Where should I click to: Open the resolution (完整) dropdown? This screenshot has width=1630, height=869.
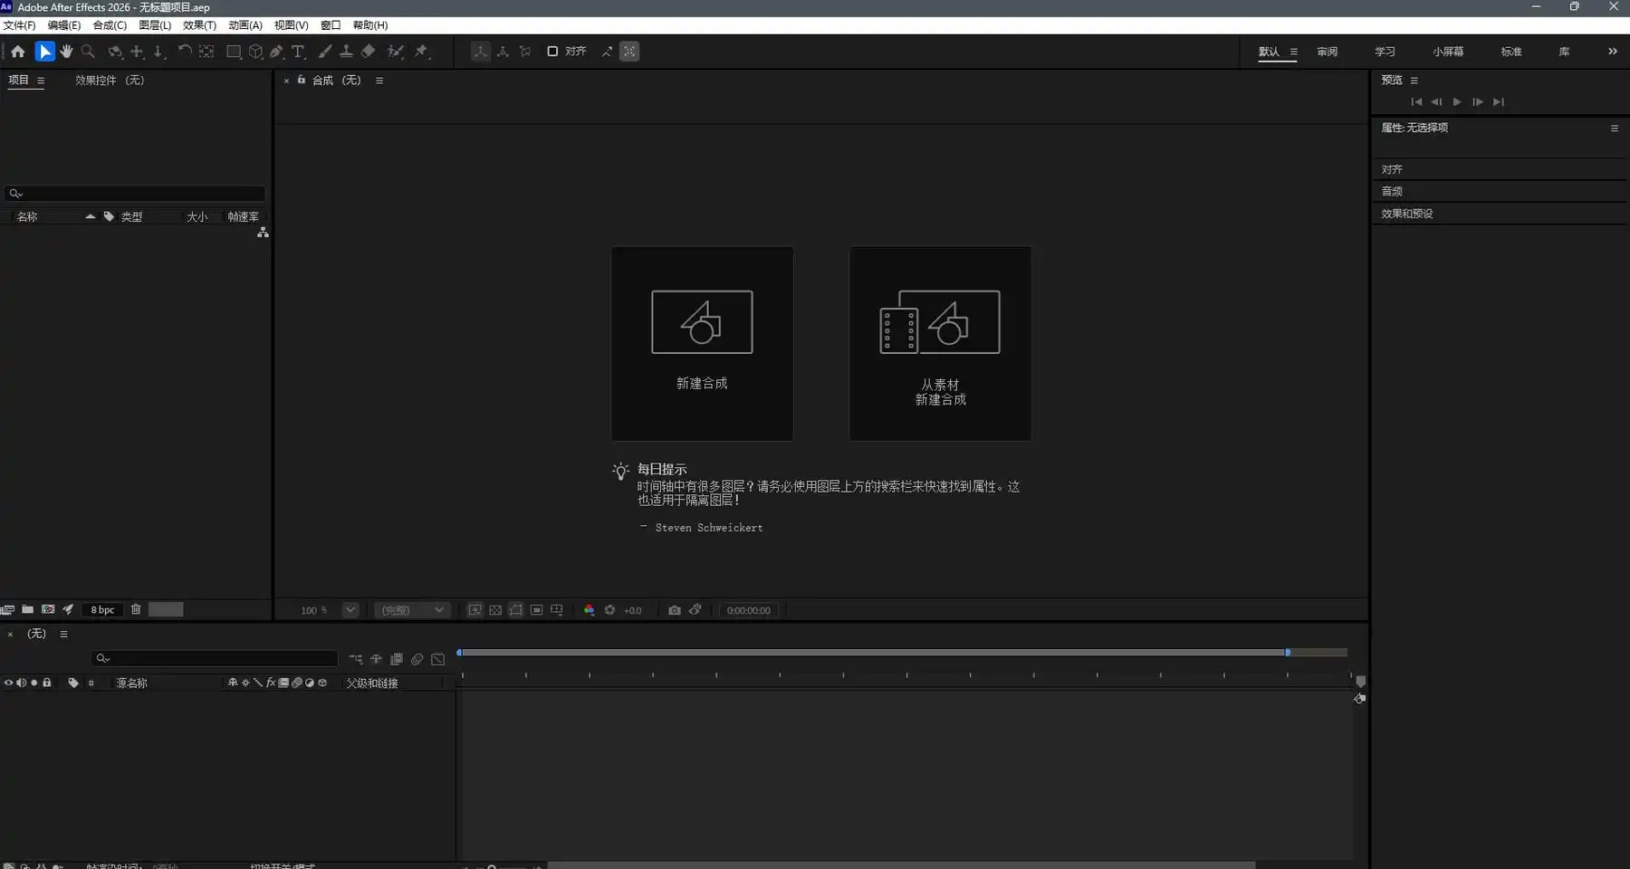click(x=413, y=610)
